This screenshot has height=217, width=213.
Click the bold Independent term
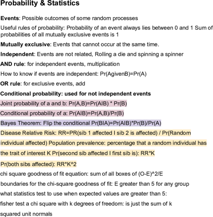point(17,54)
